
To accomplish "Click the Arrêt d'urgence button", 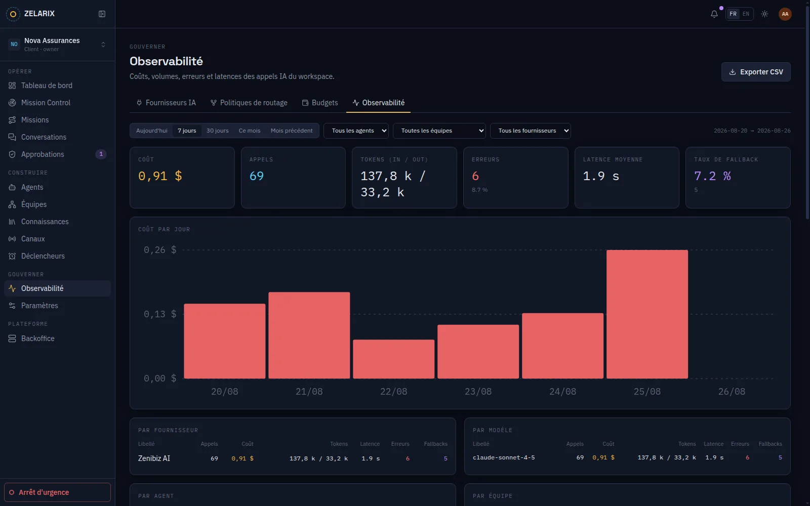I will coord(57,492).
